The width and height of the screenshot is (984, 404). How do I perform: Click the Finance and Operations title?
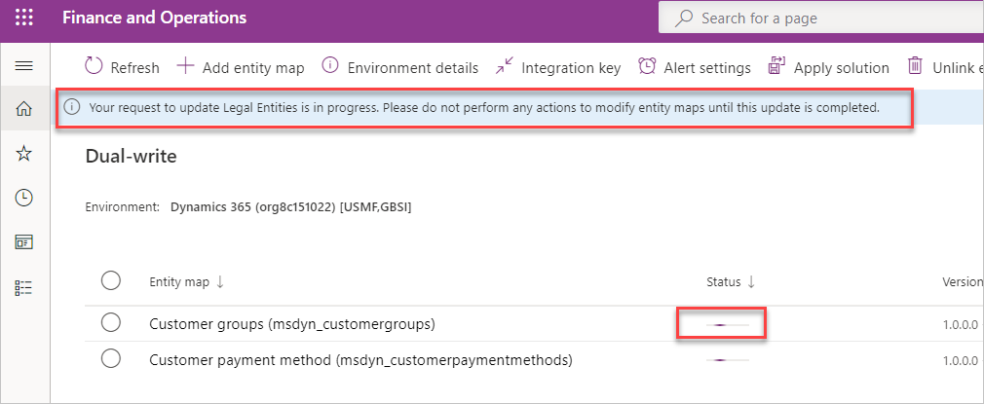pos(154,18)
